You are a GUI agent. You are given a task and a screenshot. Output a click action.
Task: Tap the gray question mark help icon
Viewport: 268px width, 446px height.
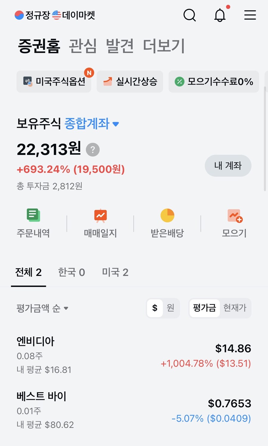(x=93, y=150)
